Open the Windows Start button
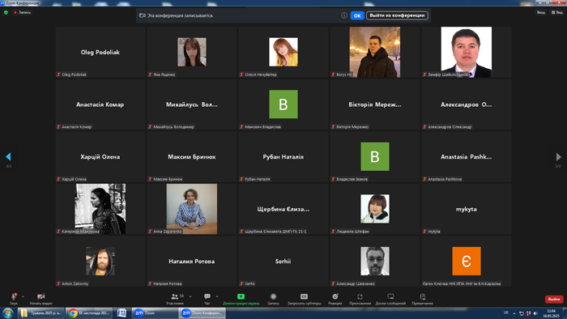Viewport: 567px width, 319px height. pos(7,313)
